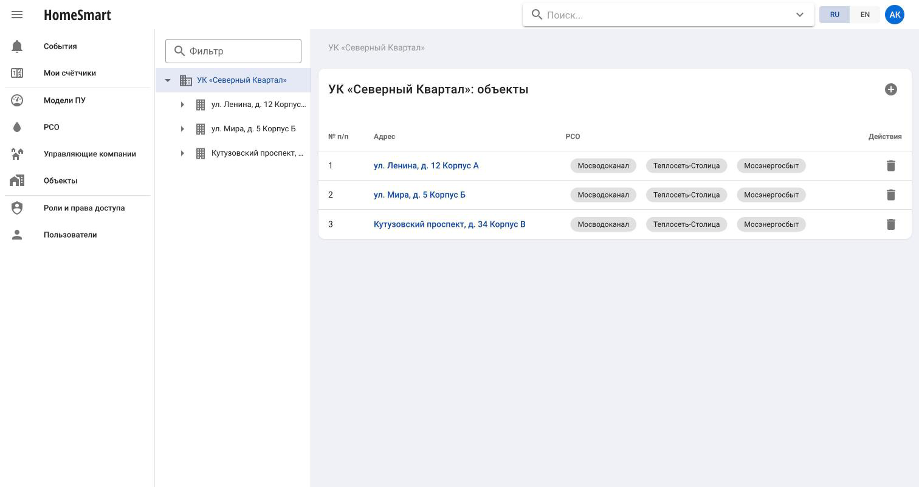Click the HomeSmart logo
This screenshot has height=487, width=919.
pos(77,15)
